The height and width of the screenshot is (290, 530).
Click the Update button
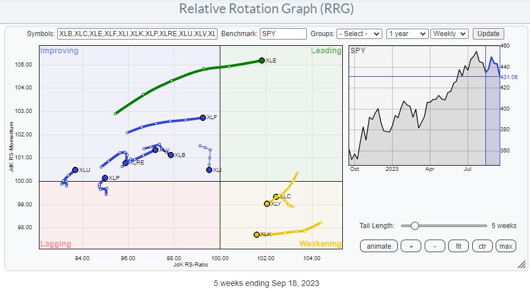[488, 34]
